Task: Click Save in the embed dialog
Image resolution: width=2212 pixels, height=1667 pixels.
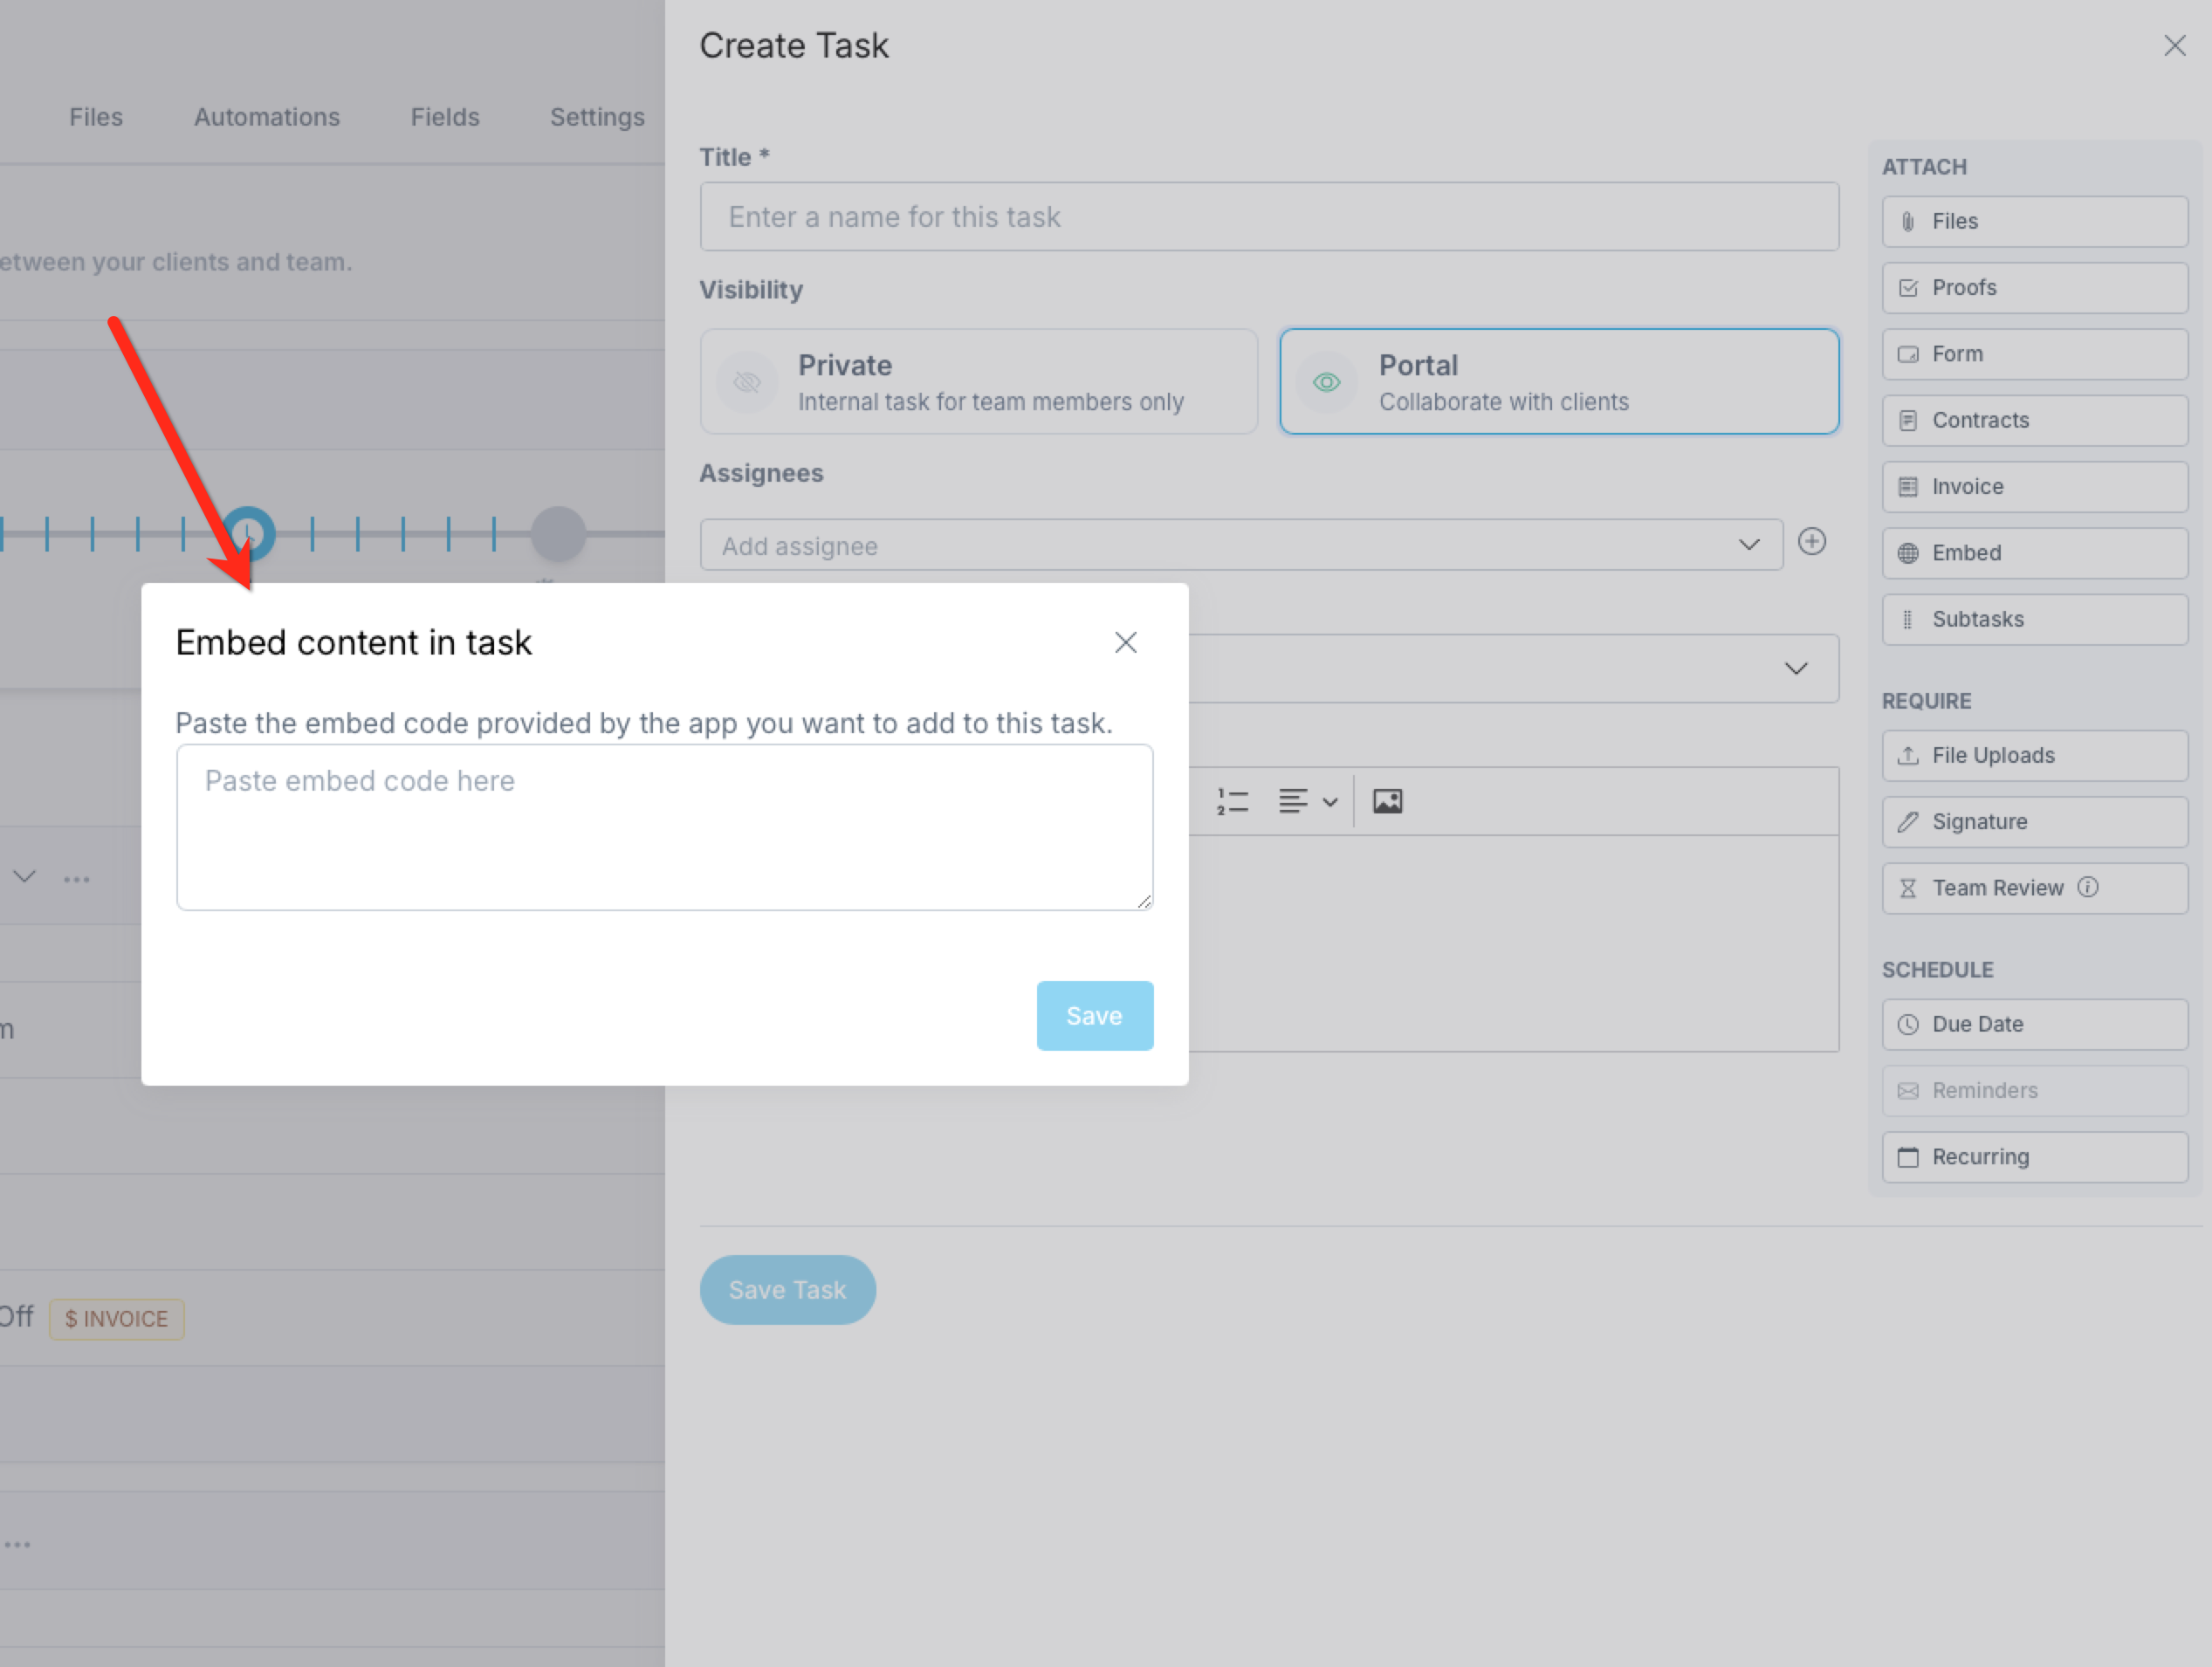Action: coord(1094,1016)
